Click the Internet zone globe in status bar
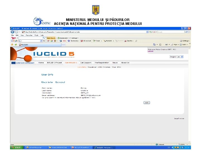This screenshot has width=201, height=151. (157, 144)
